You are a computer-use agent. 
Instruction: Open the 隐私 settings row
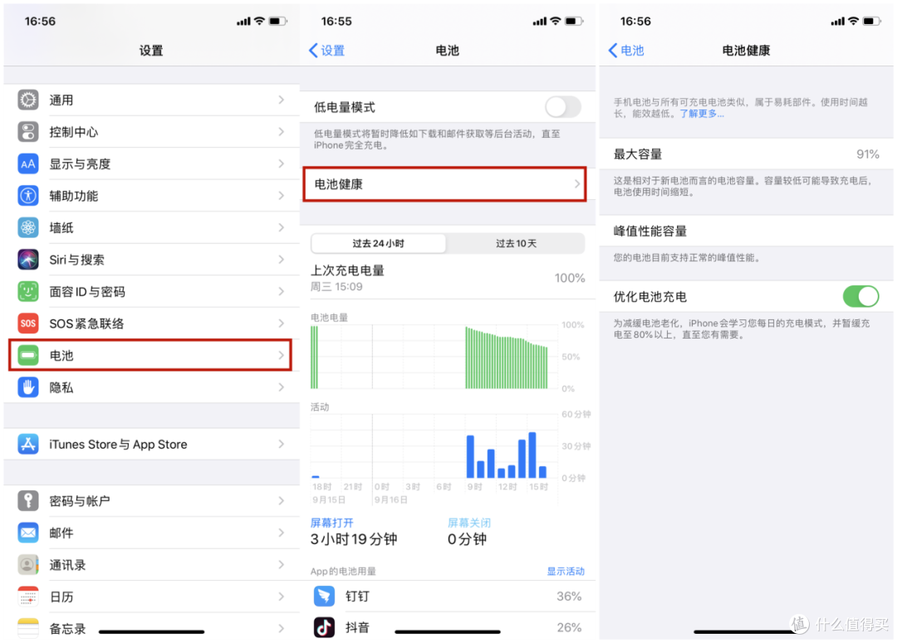(152, 387)
